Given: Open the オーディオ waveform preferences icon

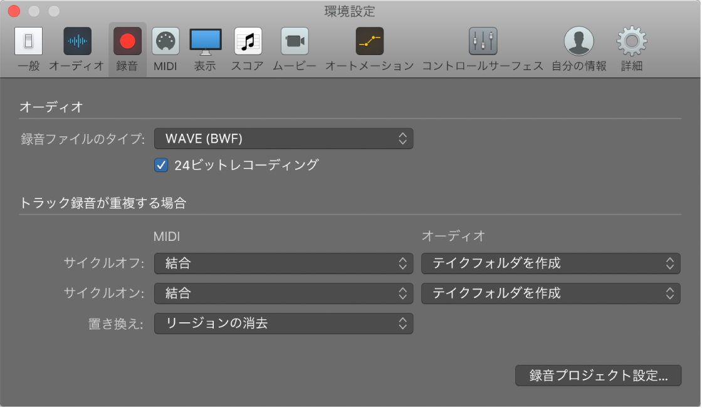Looking at the screenshot, I should point(77,41).
